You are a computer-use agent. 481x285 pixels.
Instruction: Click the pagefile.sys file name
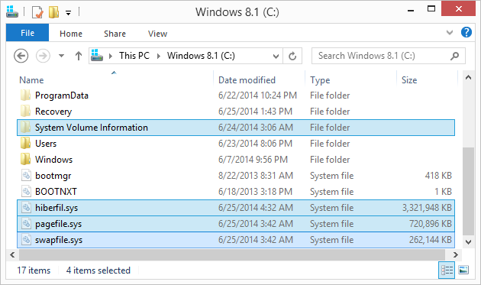58,224
